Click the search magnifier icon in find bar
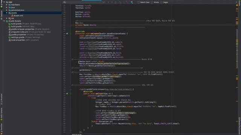241x135 pixels. click(64, 2)
